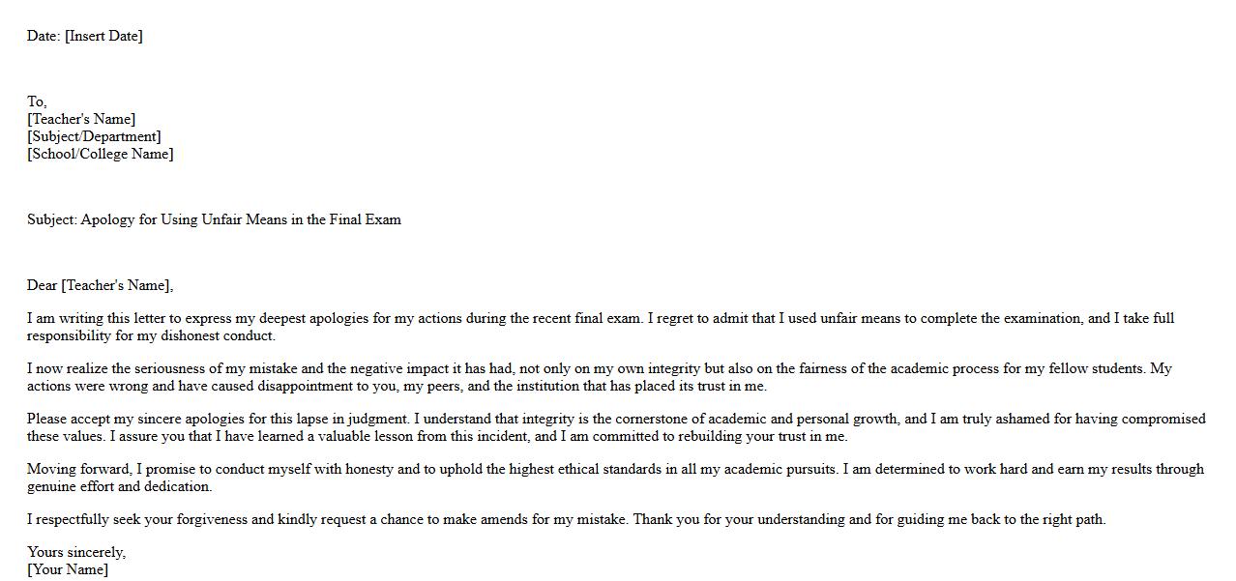The height and width of the screenshot is (581, 1236).
Task: Click the [Insert Date] placeholder
Action: [x=103, y=37]
